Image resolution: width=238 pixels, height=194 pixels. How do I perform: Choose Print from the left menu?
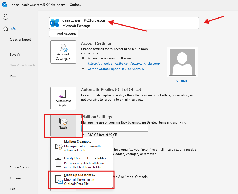(x=13, y=76)
